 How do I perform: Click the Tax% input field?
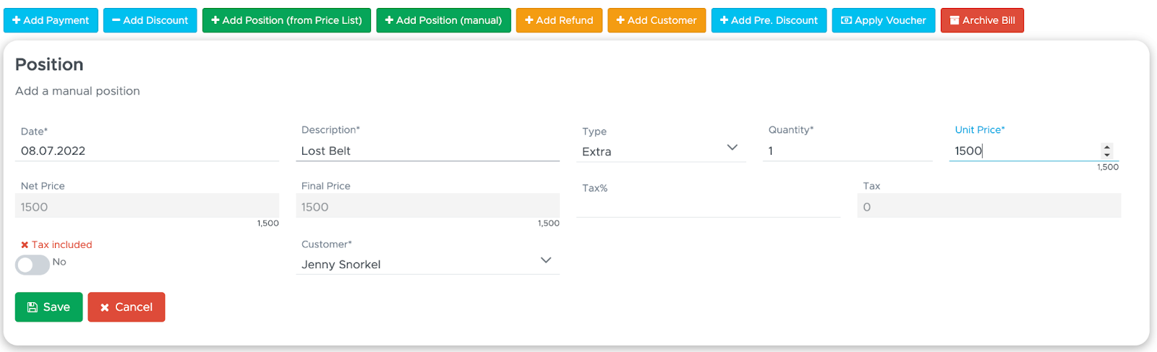(709, 207)
